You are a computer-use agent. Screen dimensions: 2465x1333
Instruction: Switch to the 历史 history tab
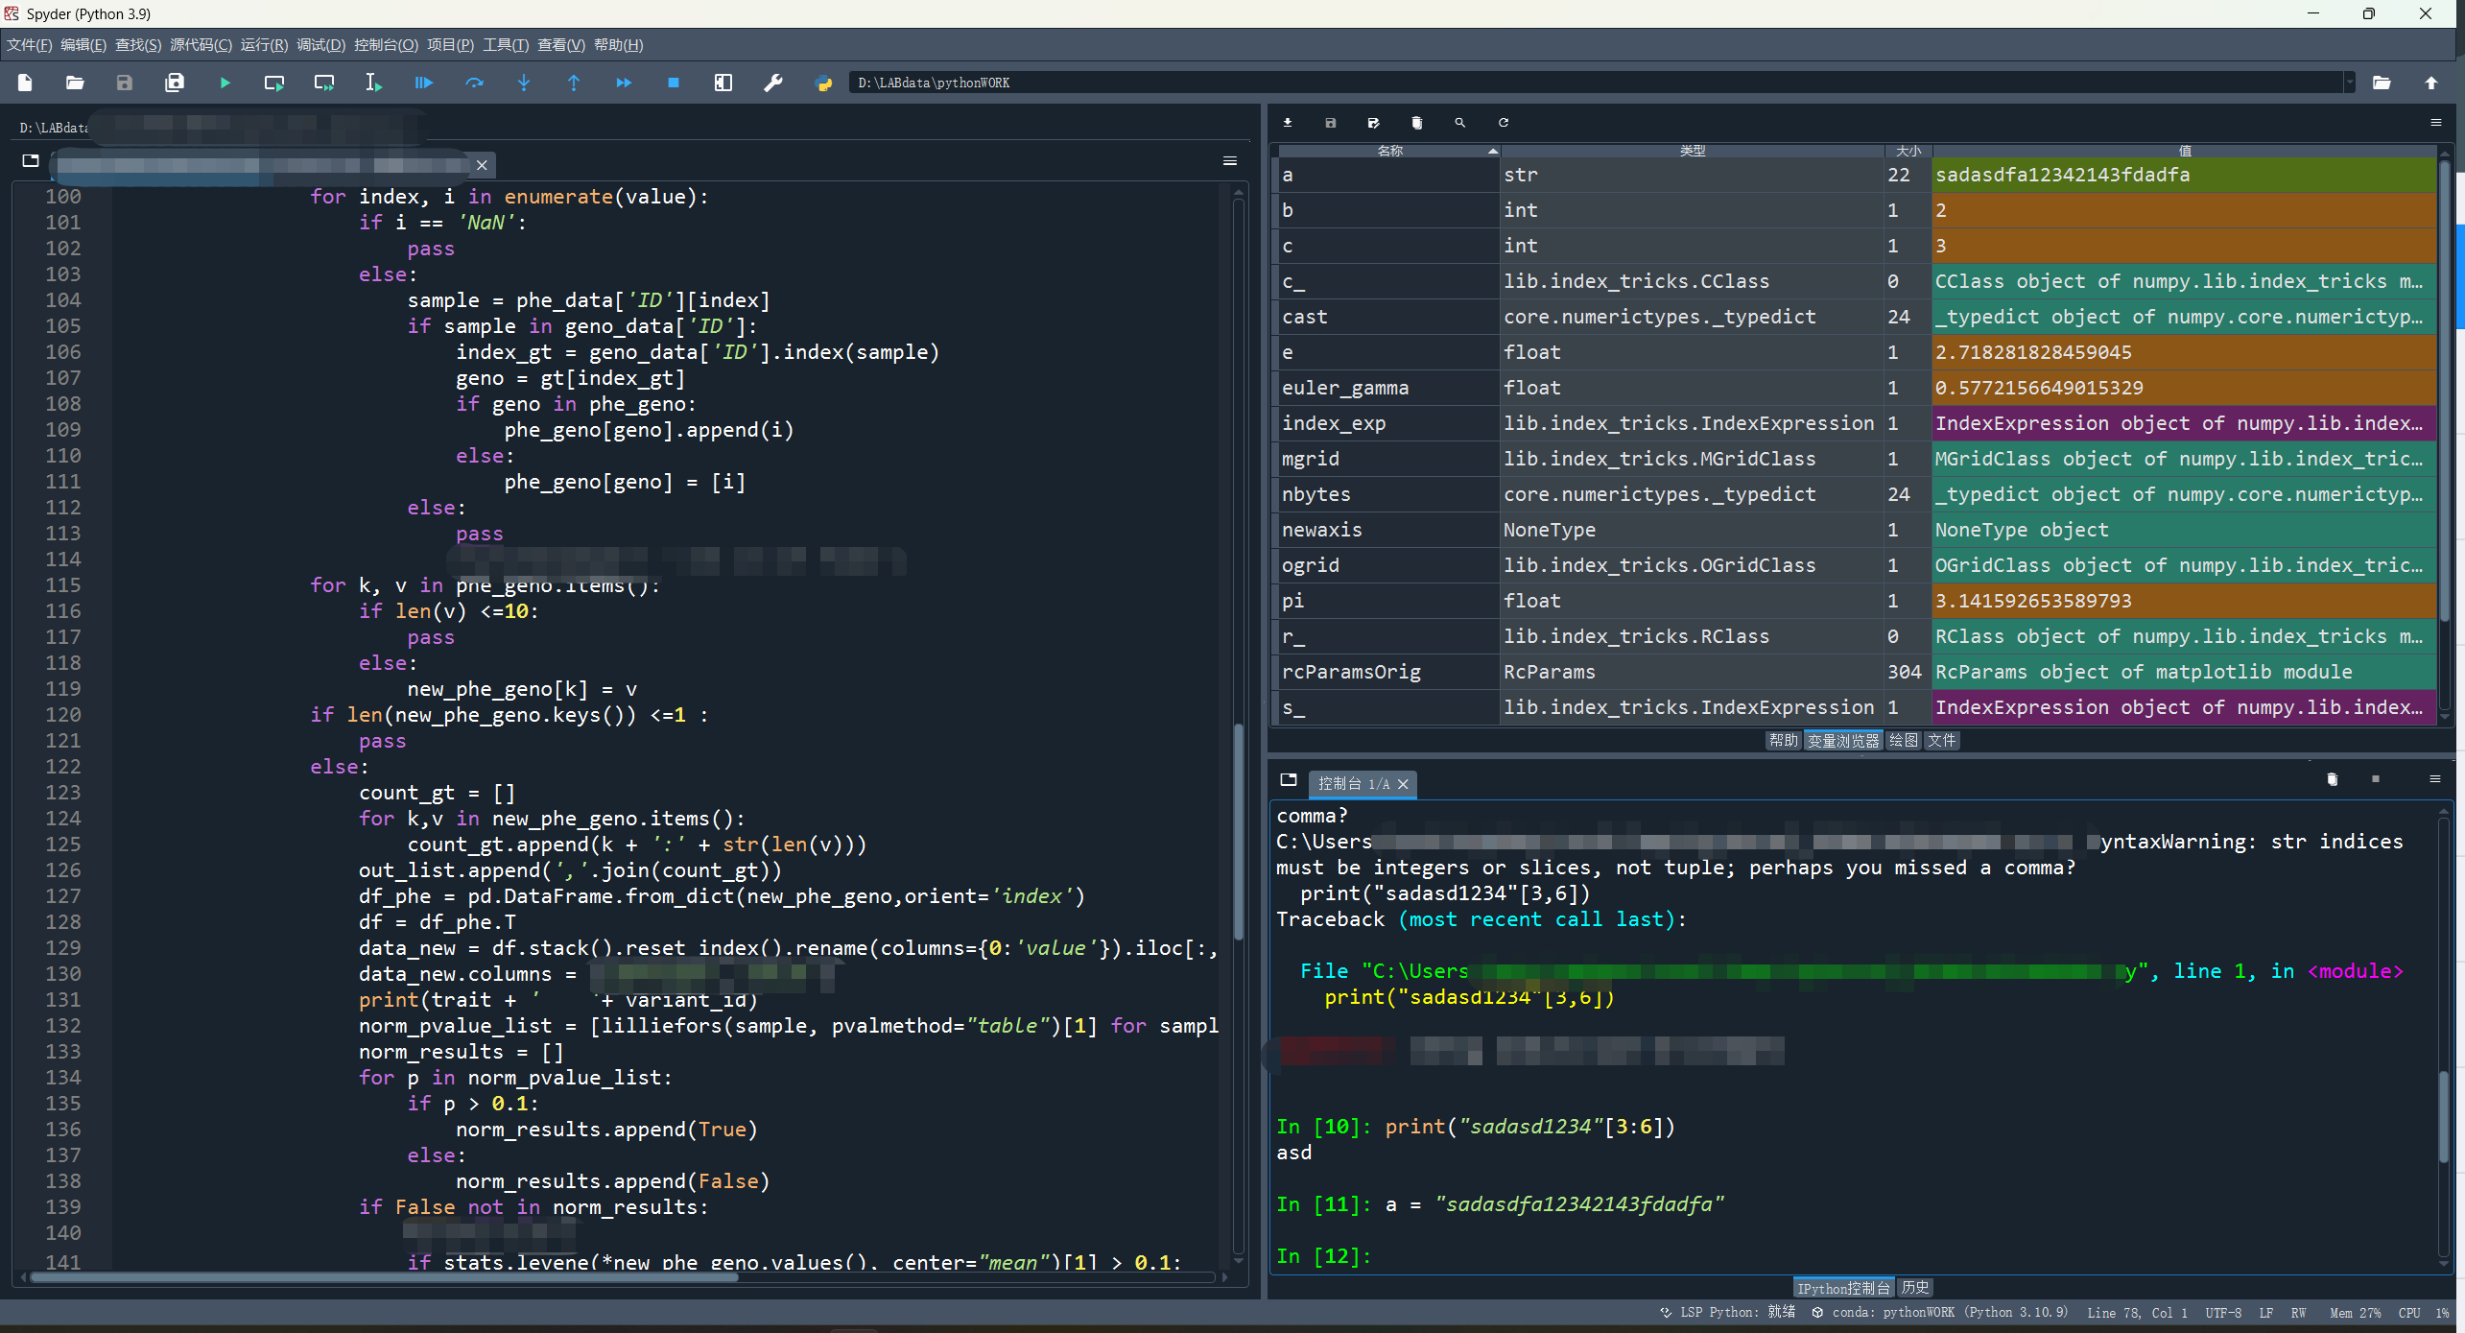pyautogui.click(x=1915, y=1288)
